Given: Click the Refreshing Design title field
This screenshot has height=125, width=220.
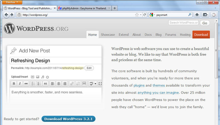Looking at the screenshot, I should click(x=56, y=61).
